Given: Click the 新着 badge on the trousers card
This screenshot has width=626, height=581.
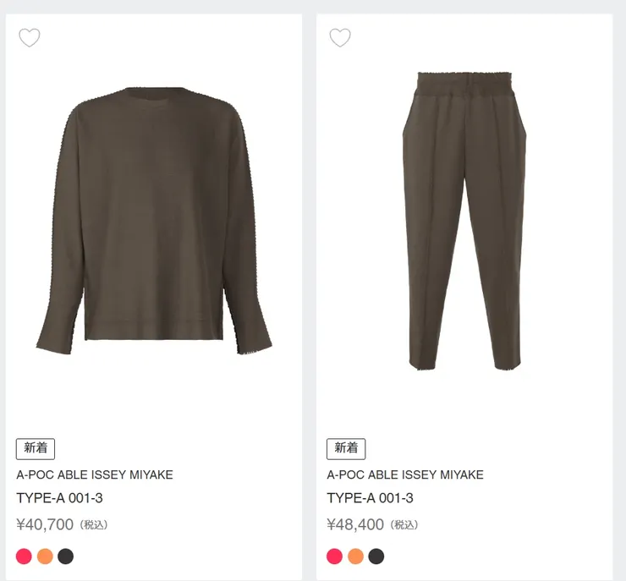Looking at the screenshot, I should (x=346, y=448).
